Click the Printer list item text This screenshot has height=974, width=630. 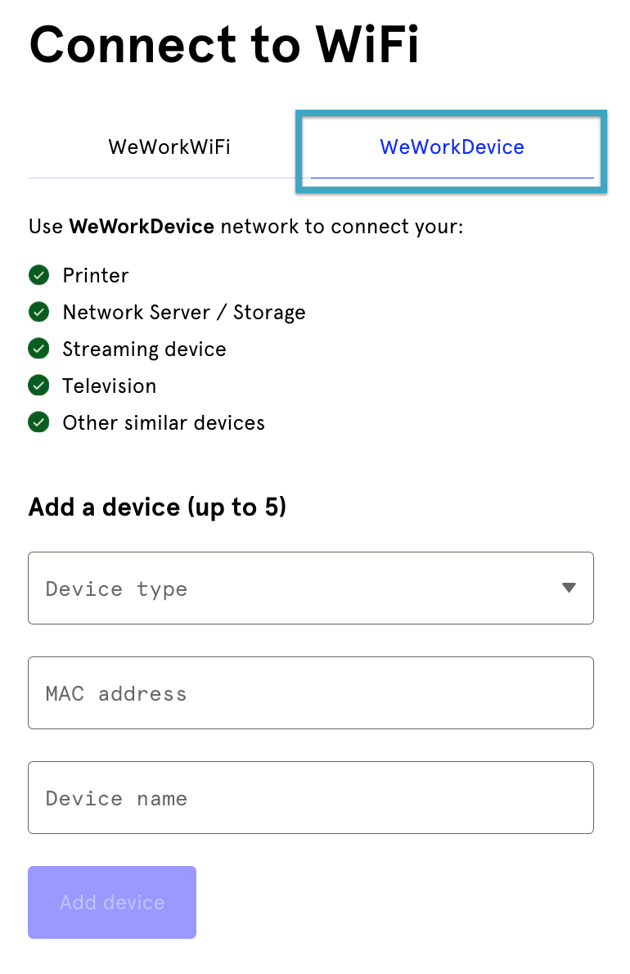95,275
